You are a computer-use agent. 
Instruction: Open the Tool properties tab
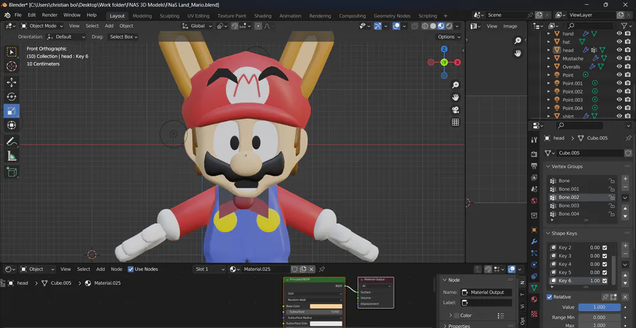tap(534, 140)
